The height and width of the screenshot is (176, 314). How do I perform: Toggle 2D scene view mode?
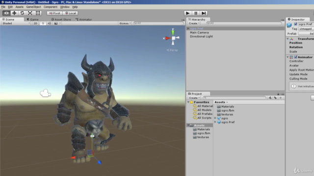(35, 23)
